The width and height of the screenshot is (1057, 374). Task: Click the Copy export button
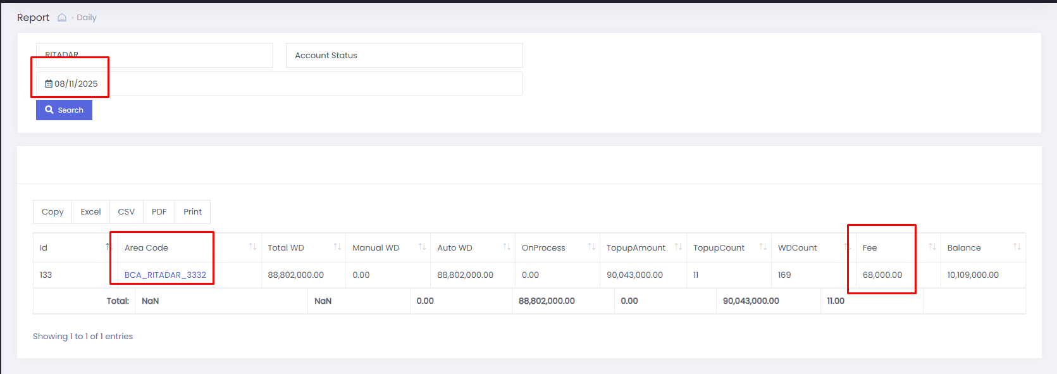[x=53, y=212]
